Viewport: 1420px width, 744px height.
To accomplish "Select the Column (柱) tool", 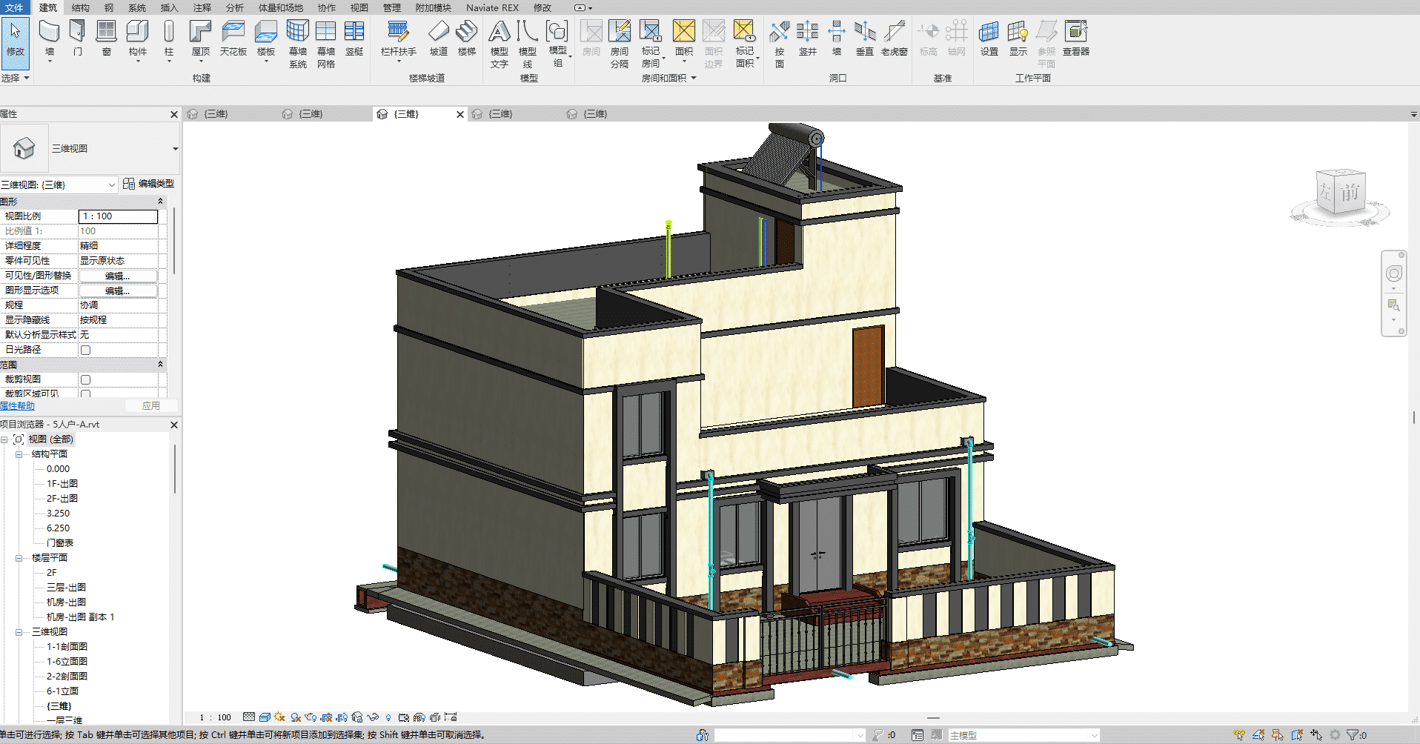I will [169, 39].
